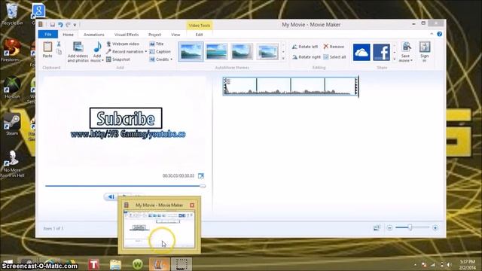Expand the Share gallery options
The width and height of the screenshot is (482, 271).
pos(395,59)
